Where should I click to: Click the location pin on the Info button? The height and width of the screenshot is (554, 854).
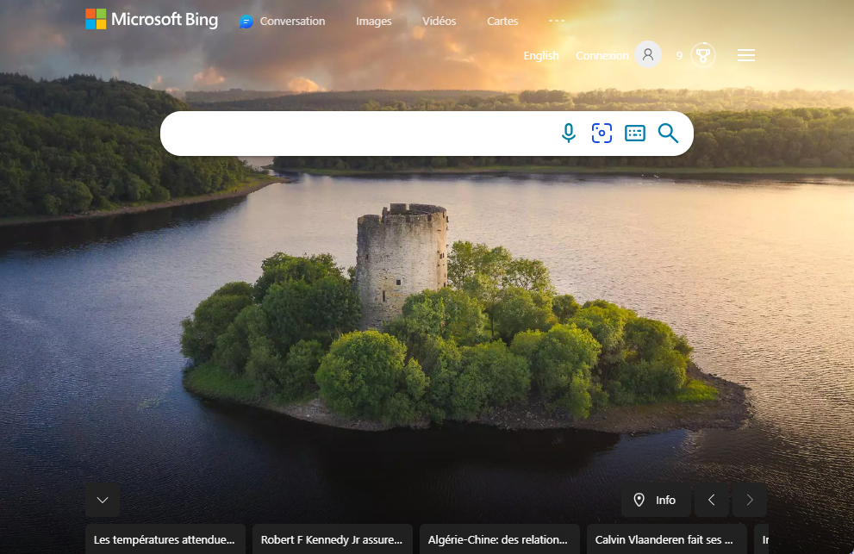(x=640, y=500)
